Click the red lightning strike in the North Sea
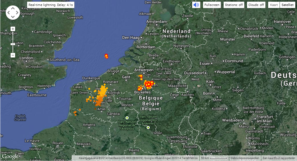Screen dimensions: 297x161 [x=106, y=56]
